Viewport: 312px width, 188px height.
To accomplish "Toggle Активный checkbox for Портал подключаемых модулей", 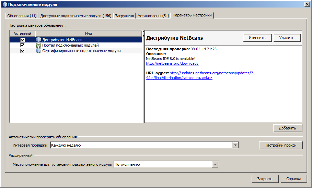I will click(x=22, y=45).
